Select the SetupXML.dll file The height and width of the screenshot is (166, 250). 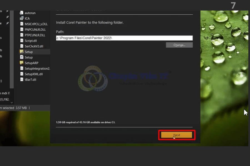coord(33,74)
